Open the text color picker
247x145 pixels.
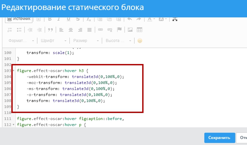(149, 19)
